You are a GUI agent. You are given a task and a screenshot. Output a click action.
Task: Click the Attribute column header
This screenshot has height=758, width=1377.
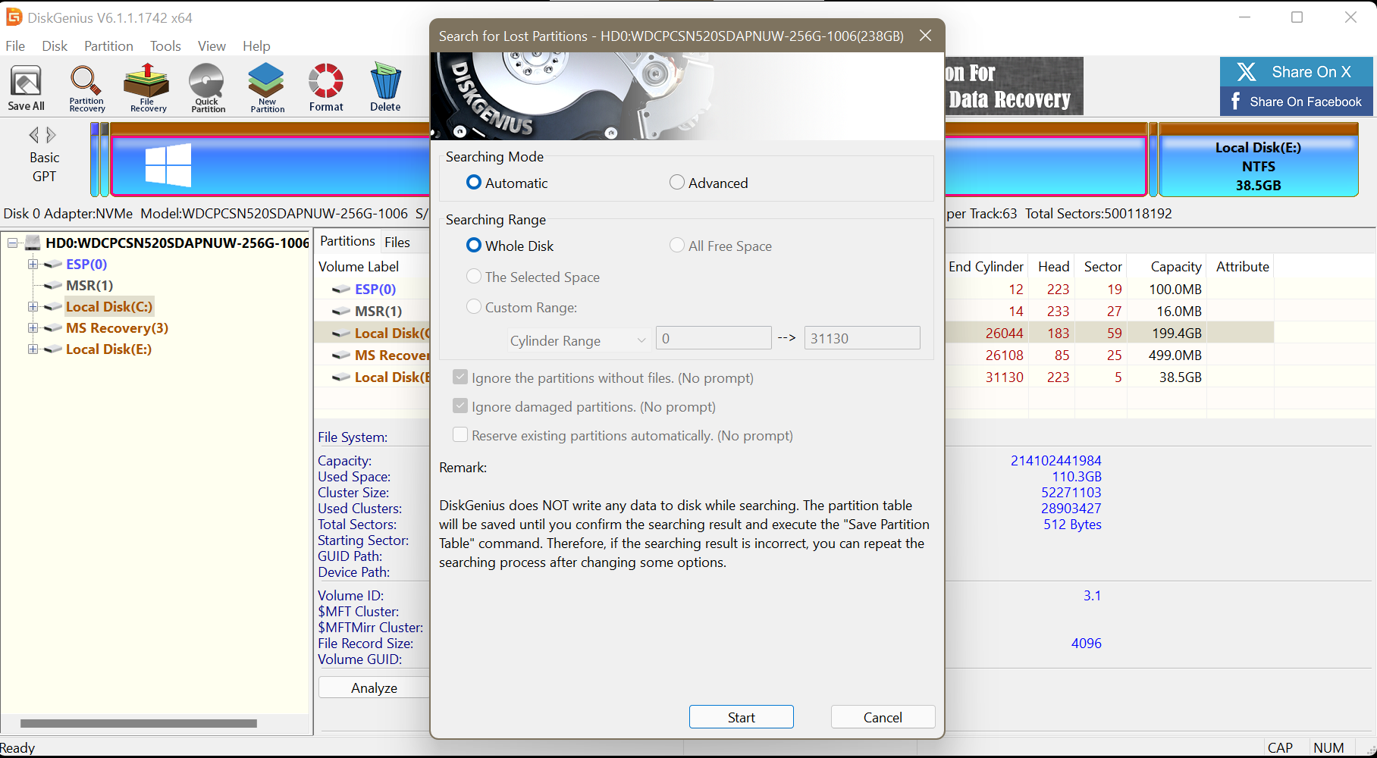1242,266
